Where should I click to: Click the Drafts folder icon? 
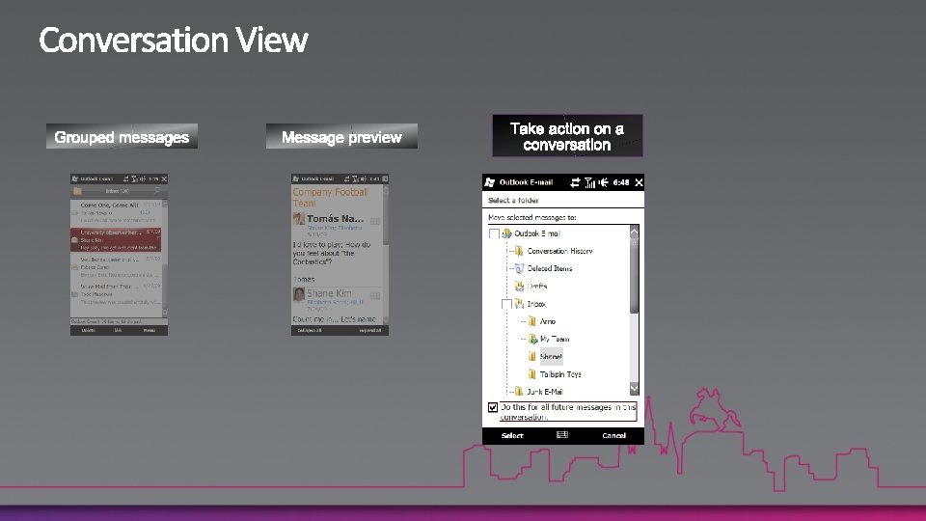(x=519, y=287)
